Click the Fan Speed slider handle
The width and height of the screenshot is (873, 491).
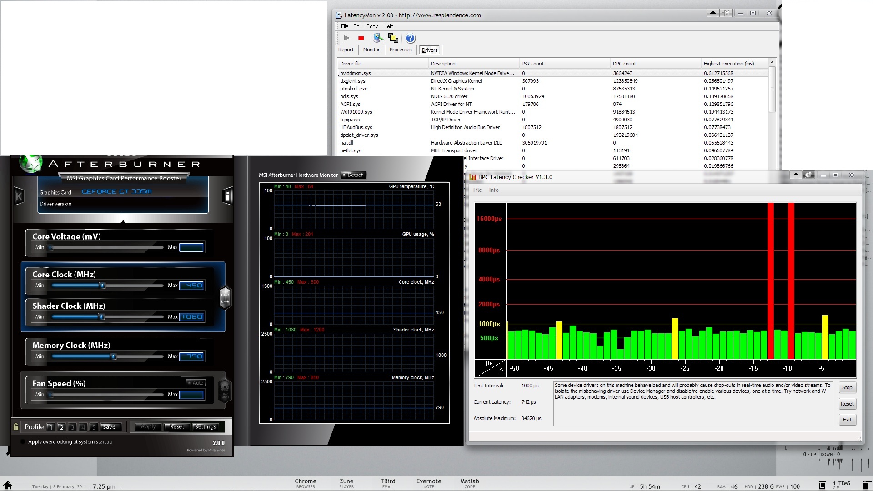pos(51,395)
